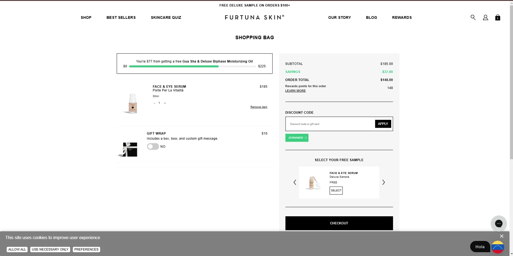The height and width of the screenshot is (256, 513).
Task: Open the SHOP menu
Action: pyautogui.click(x=86, y=17)
